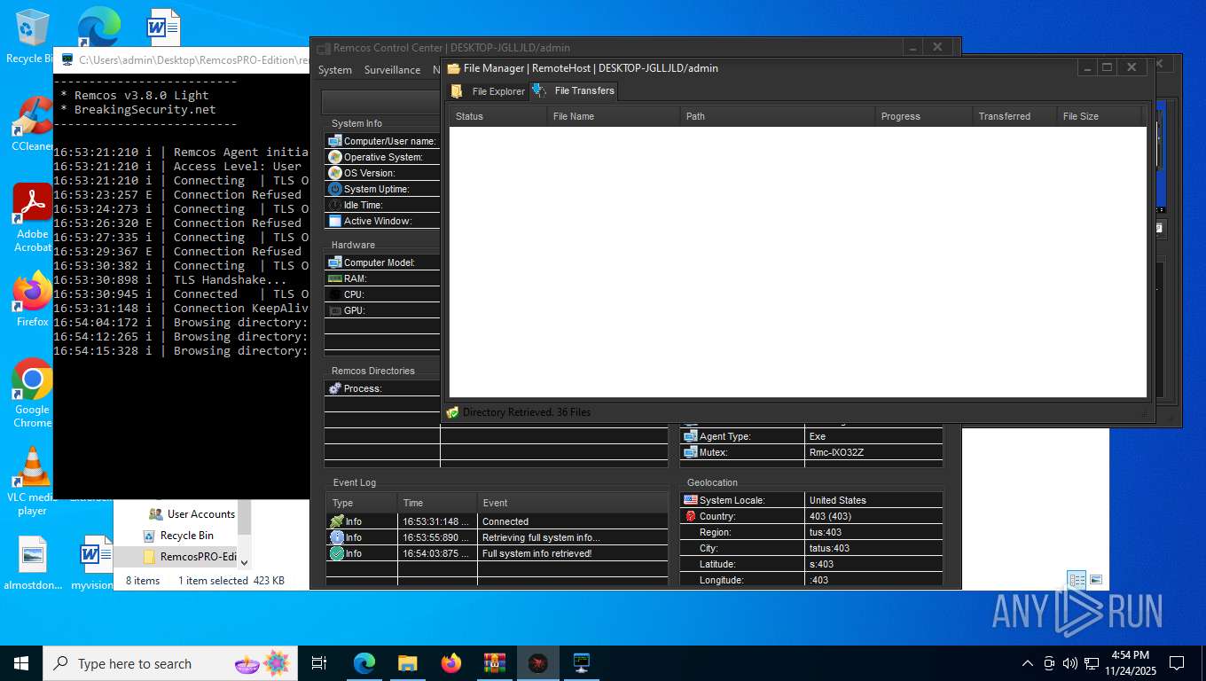Select the File Transfers tab
The height and width of the screenshot is (681, 1206).
(x=573, y=90)
